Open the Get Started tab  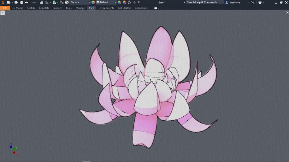pyautogui.click(x=124, y=8)
